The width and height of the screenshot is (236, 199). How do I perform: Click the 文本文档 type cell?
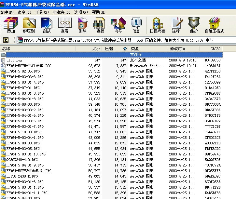tap(138, 60)
